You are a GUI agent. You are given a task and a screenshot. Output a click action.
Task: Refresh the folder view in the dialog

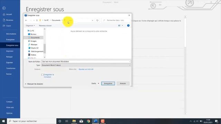(97, 20)
